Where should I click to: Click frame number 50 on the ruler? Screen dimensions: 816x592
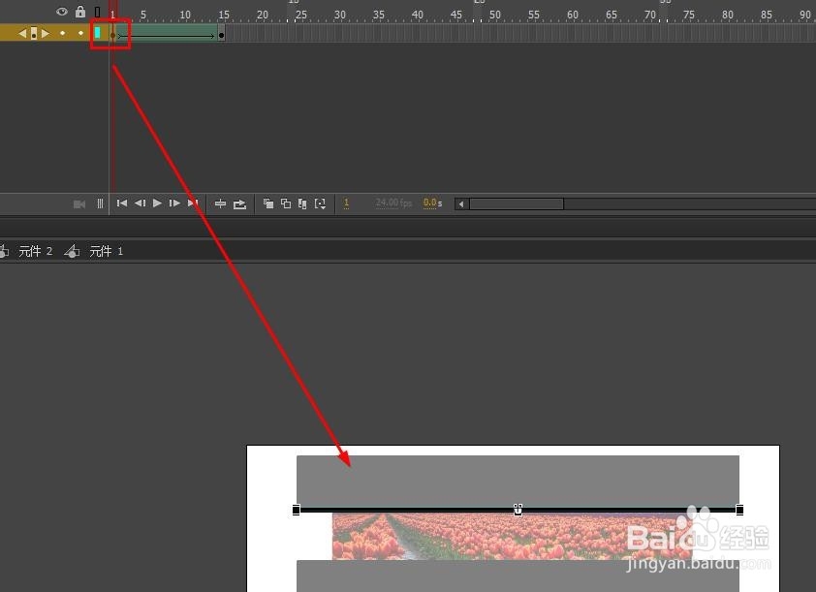pyautogui.click(x=495, y=15)
